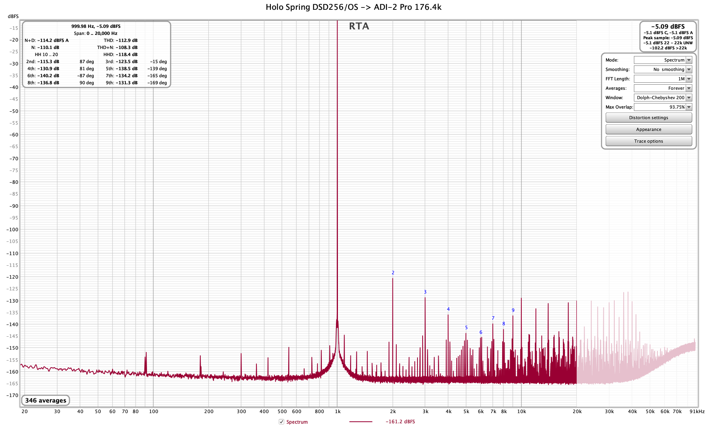Open the Max Overlap dropdown at 93.75%
The width and height of the screenshot is (708, 428).
[x=663, y=107]
